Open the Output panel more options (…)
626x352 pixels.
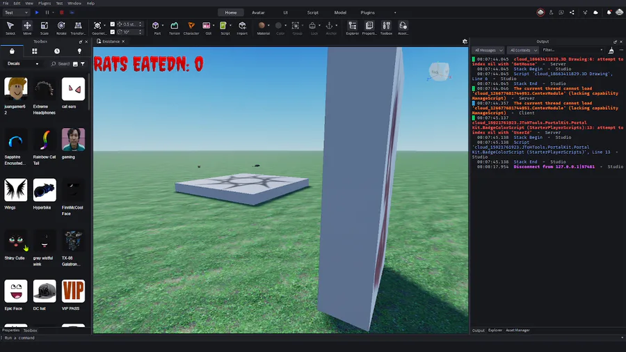click(x=621, y=50)
